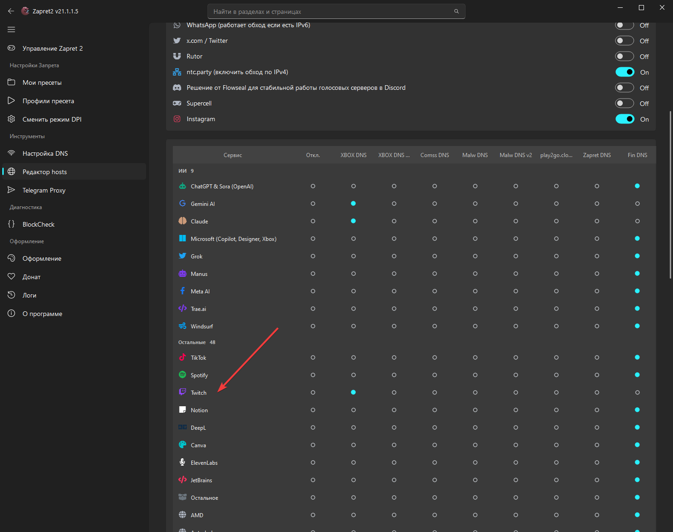Image resolution: width=673 pixels, height=532 pixels.
Task: Click the Instagram icon
Action: [x=177, y=119]
